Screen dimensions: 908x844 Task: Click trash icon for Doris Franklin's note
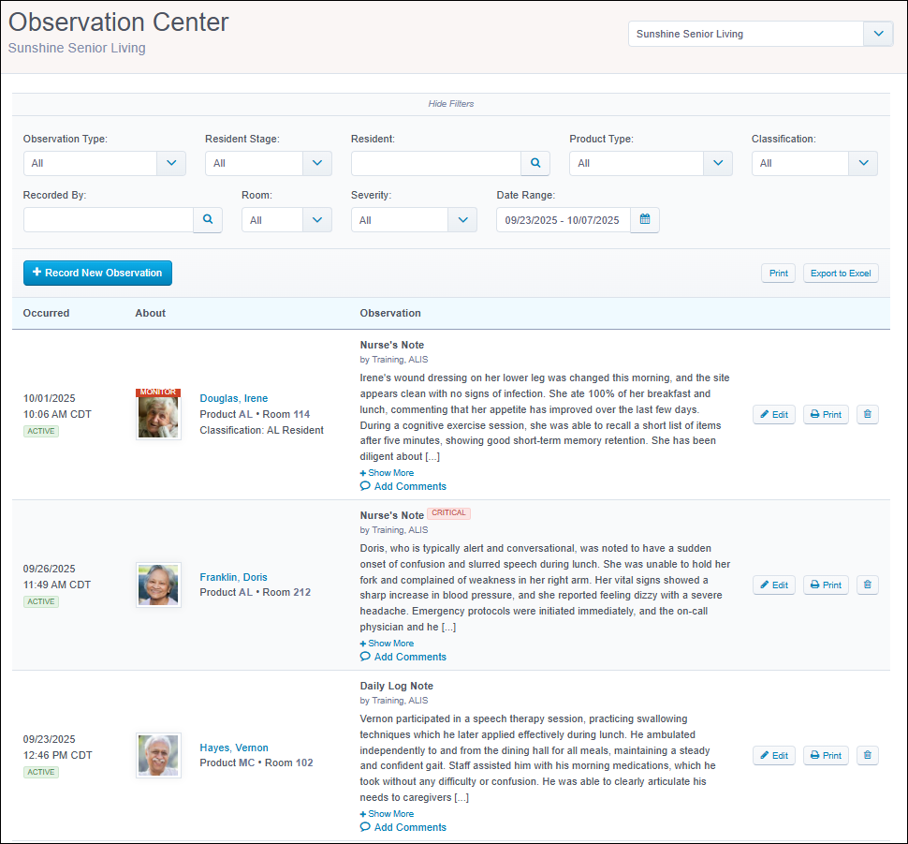(x=867, y=585)
